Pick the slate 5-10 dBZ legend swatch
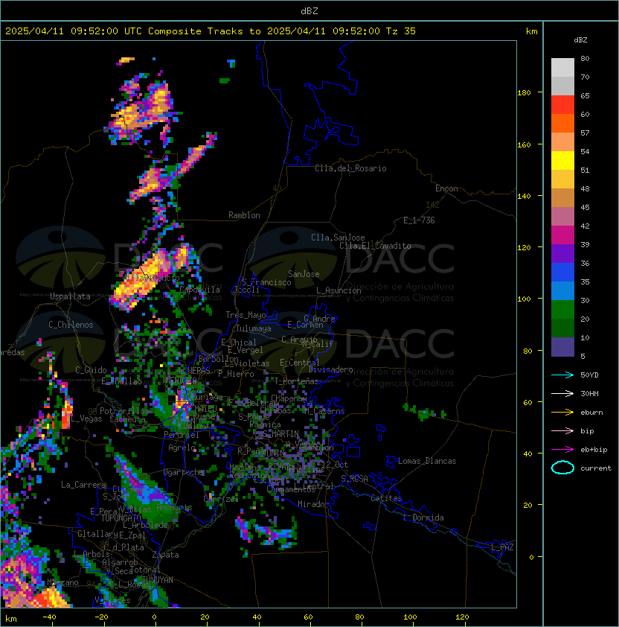Screen dimensions: 619x627 point(562,347)
